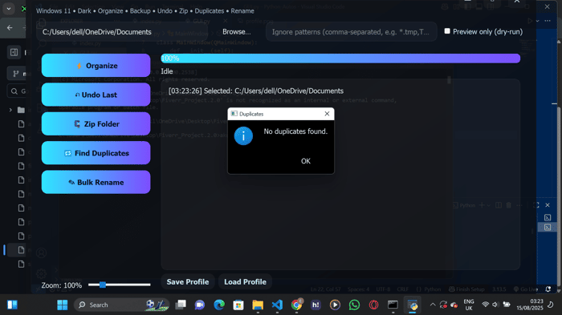Screen dimensions: 562x315
Task: Load a saved profile
Action: (x=245, y=281)
